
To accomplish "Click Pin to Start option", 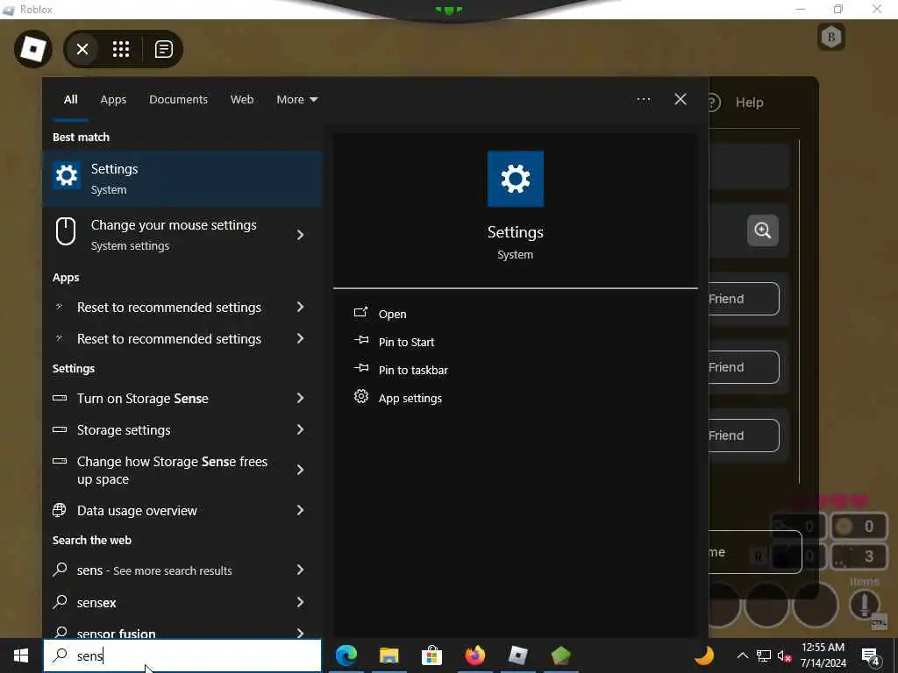I will point(406,343).
